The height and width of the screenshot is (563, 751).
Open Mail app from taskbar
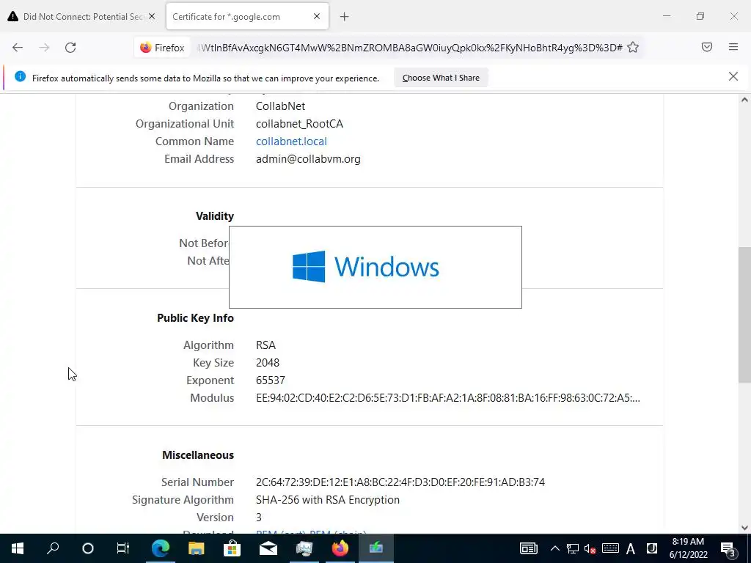(268, 548)
